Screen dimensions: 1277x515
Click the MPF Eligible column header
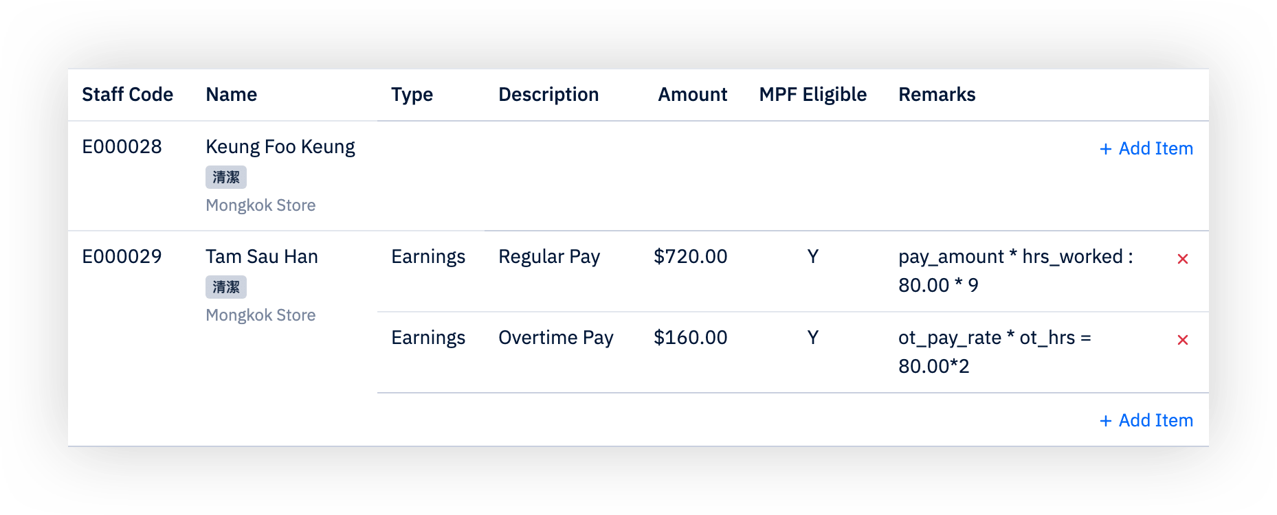pyautogui.click(x=812, y=94)
